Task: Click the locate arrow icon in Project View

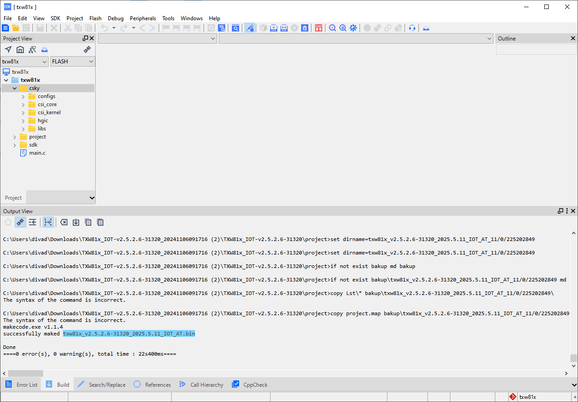Action: click(8, 49)
